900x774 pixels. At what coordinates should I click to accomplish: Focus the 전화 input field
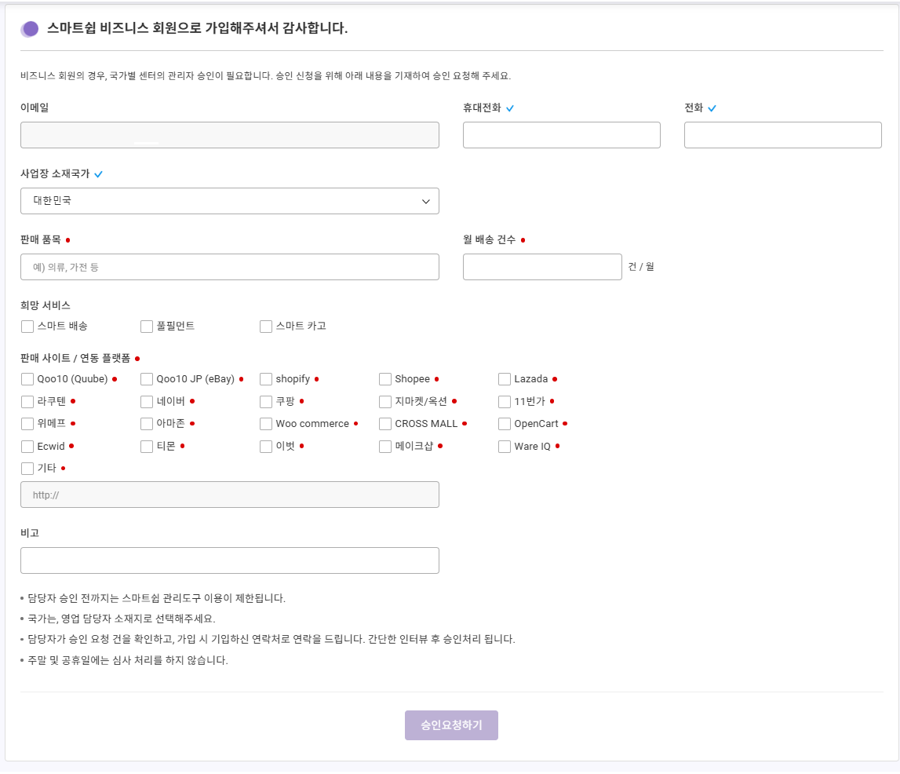783,135
